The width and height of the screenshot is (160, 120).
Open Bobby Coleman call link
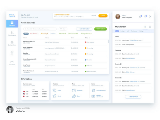coord(130,72)
